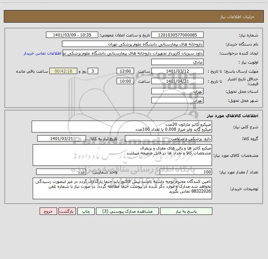Click quantity field showing 100
This screenshot has width=268, height=259.
(x=186, y=172)
